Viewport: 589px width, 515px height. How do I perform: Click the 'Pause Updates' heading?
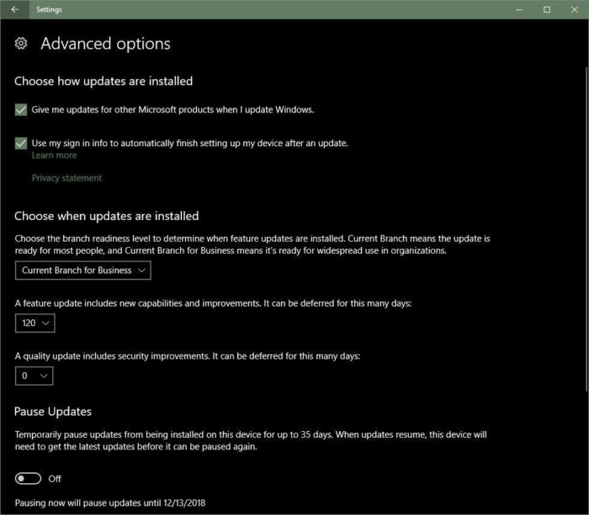[x=53, y=412]
